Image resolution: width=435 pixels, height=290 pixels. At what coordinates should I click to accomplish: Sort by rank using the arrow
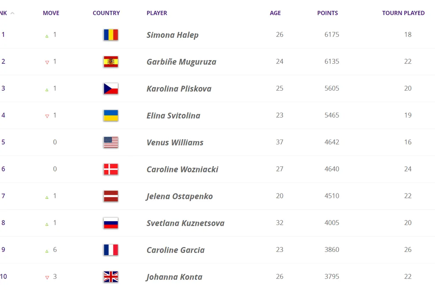(x=12, y=13)
